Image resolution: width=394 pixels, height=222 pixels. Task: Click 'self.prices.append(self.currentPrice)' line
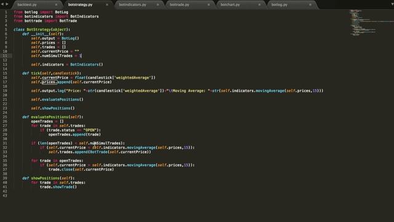coord(71,82)
